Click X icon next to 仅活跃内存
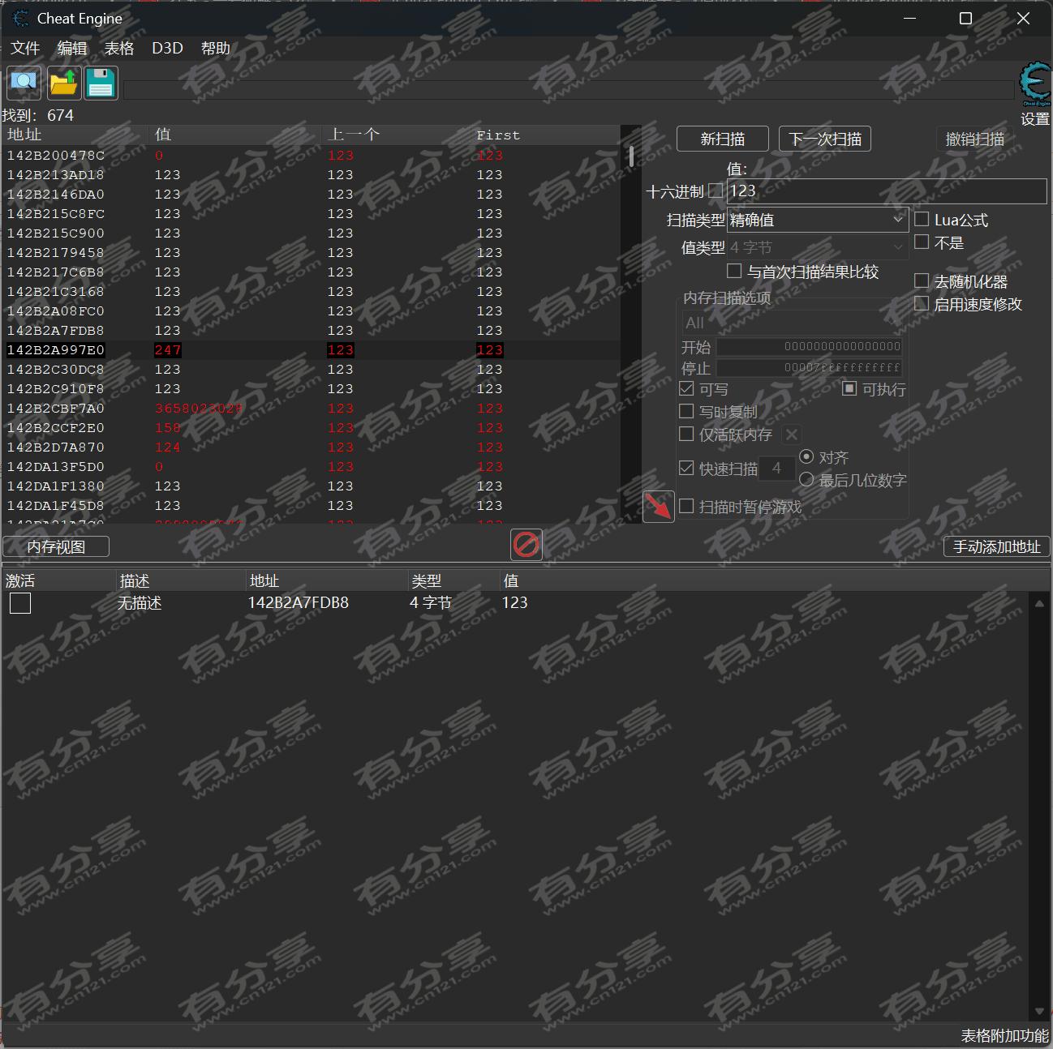 [x=792, y=435]
